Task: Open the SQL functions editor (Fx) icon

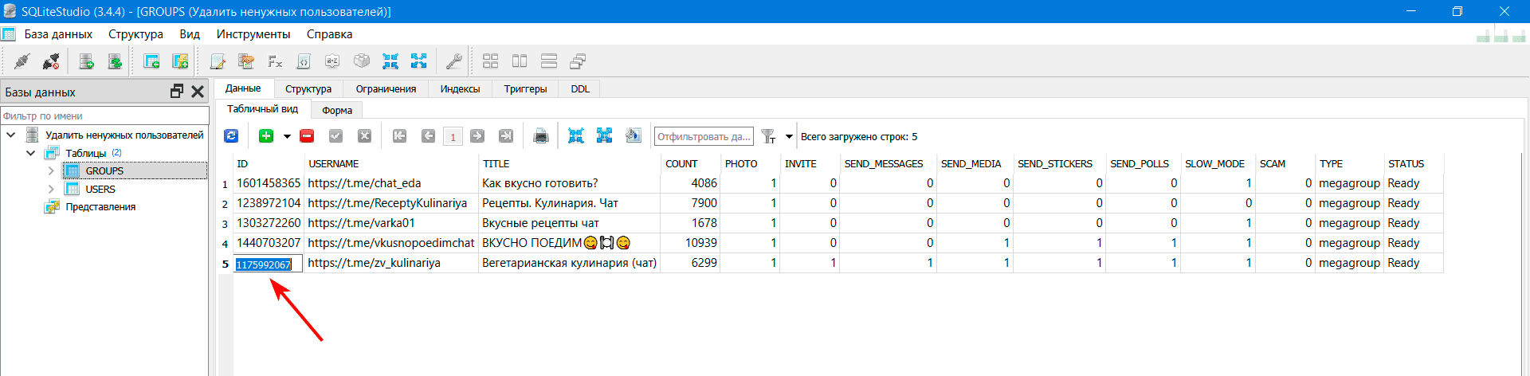Action: (275, 61)
